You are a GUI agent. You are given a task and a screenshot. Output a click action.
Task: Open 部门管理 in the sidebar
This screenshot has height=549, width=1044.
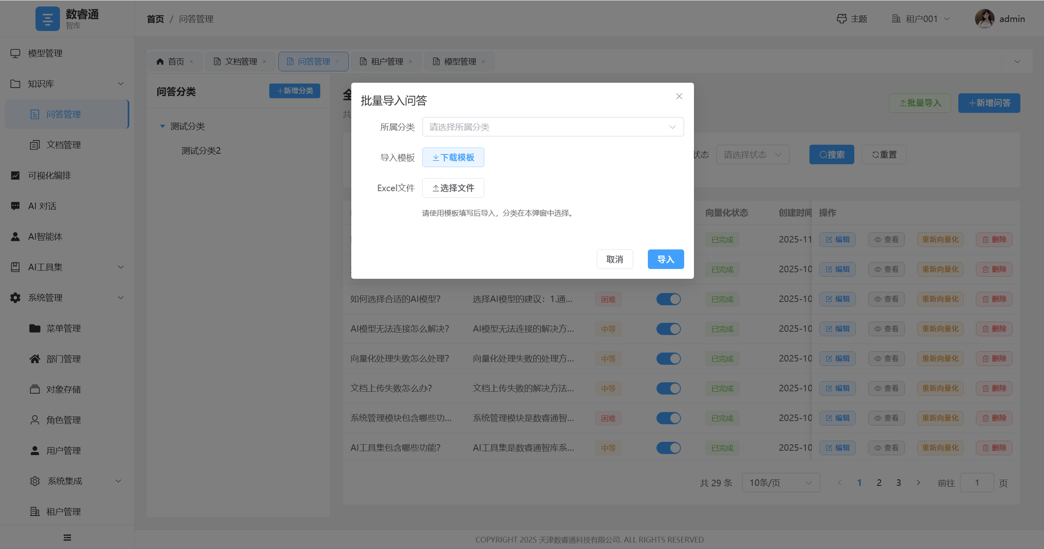[x=67, y=359]
